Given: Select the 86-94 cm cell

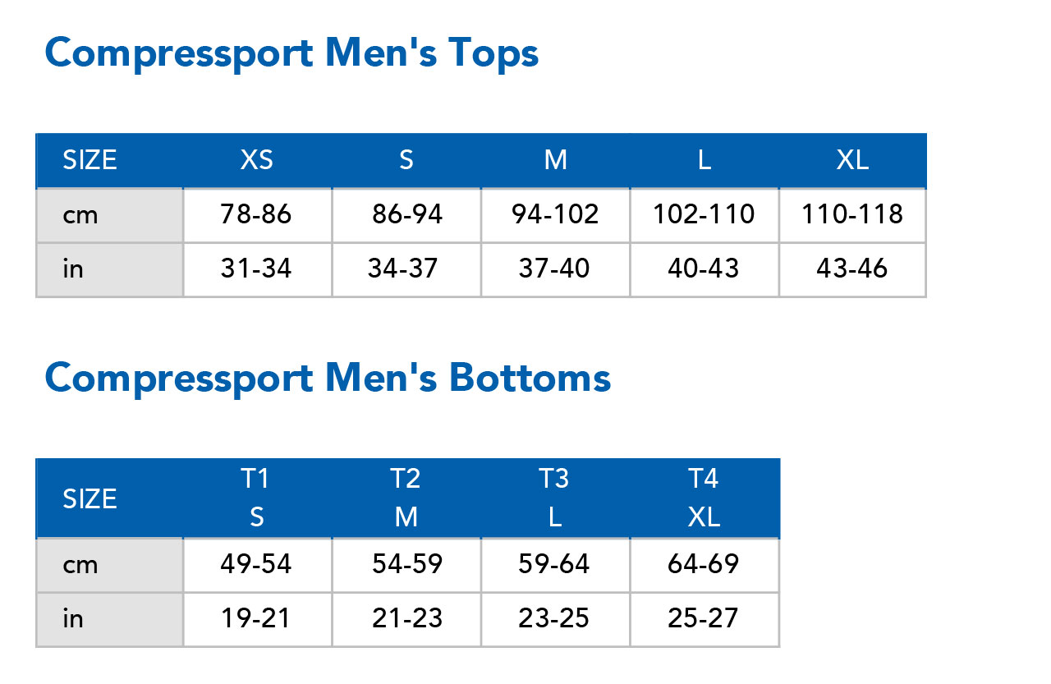Looking at the screenshot, I should coord(406,215).
